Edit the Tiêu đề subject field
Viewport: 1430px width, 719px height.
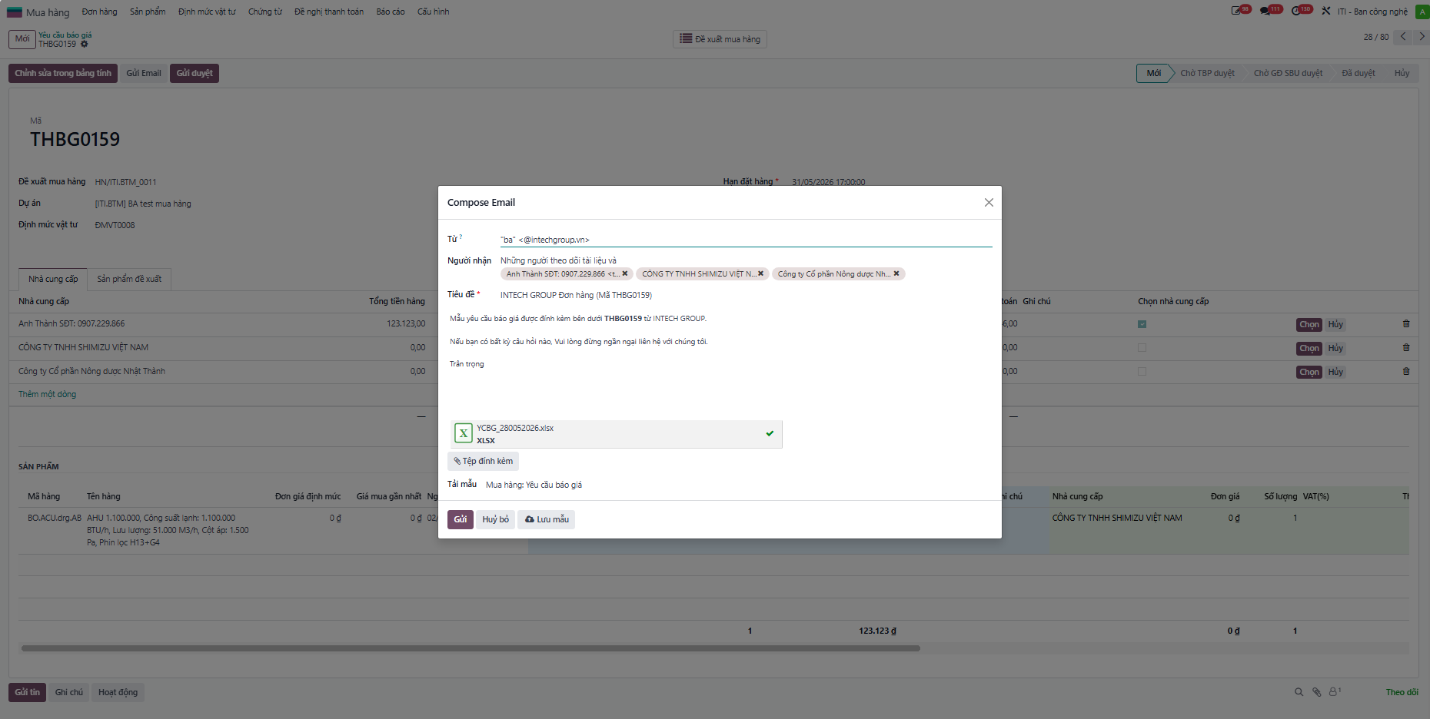coord(746,295)
